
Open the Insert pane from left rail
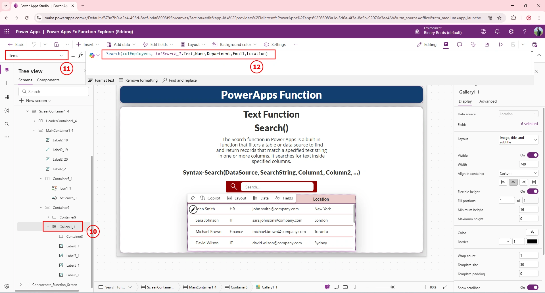coord(7,83)
